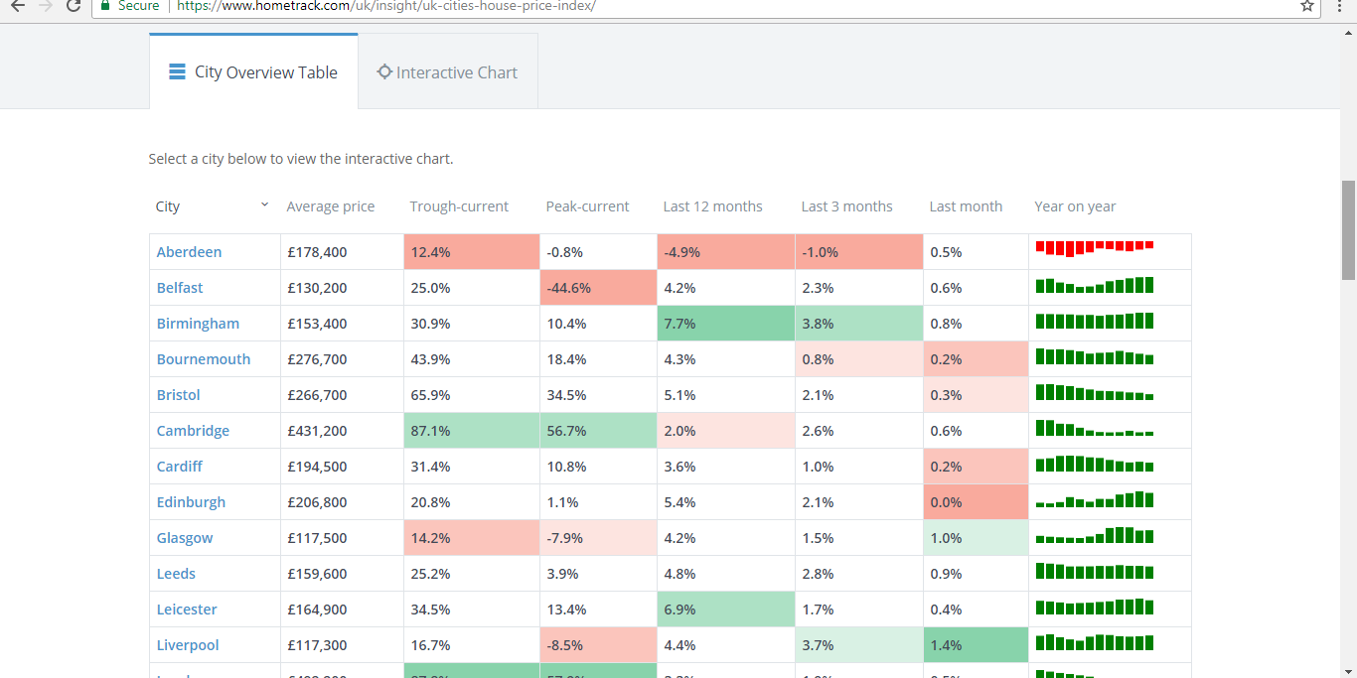1357x678 pixels.
Task: Click the browser back arrow
Action: coord(18,6)
